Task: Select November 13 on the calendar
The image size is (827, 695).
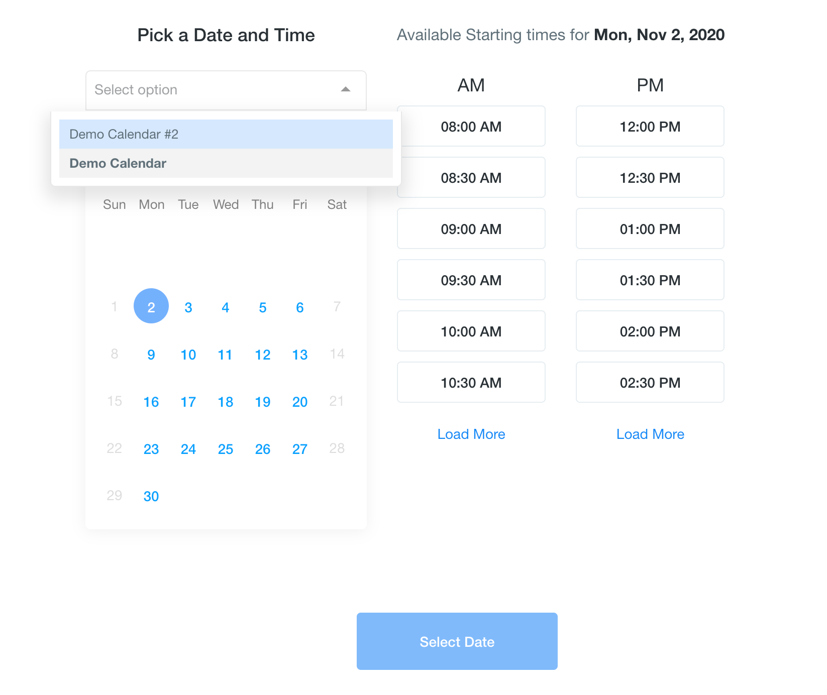Action: click(x=300, y=355)
